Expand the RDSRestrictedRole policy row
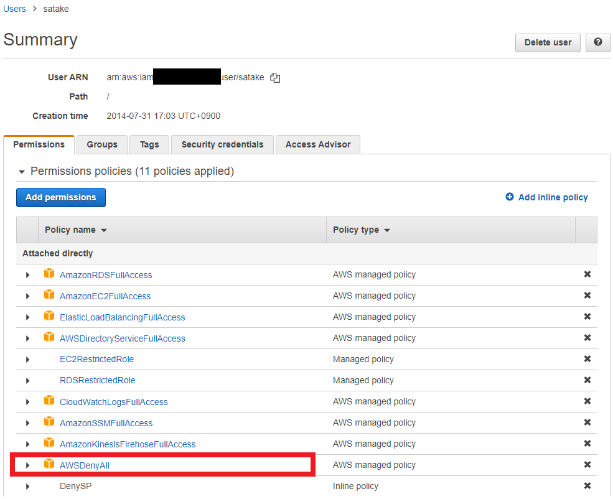The image size is (613, 499). 27,381
